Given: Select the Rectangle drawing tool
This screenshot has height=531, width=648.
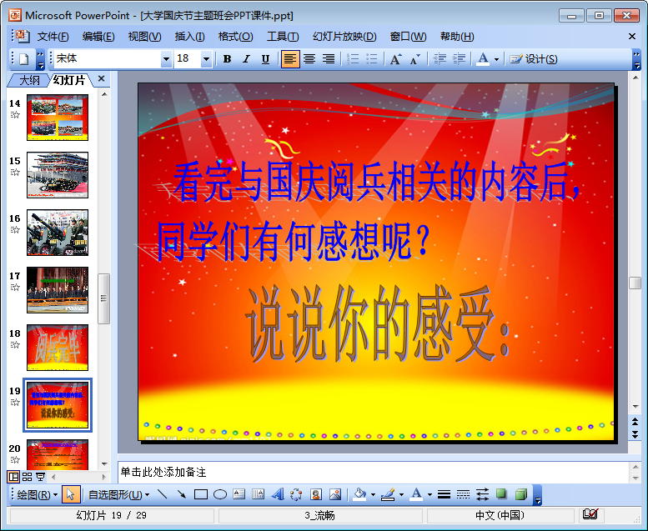Looking at the screenshot, I should pos(201,494).
